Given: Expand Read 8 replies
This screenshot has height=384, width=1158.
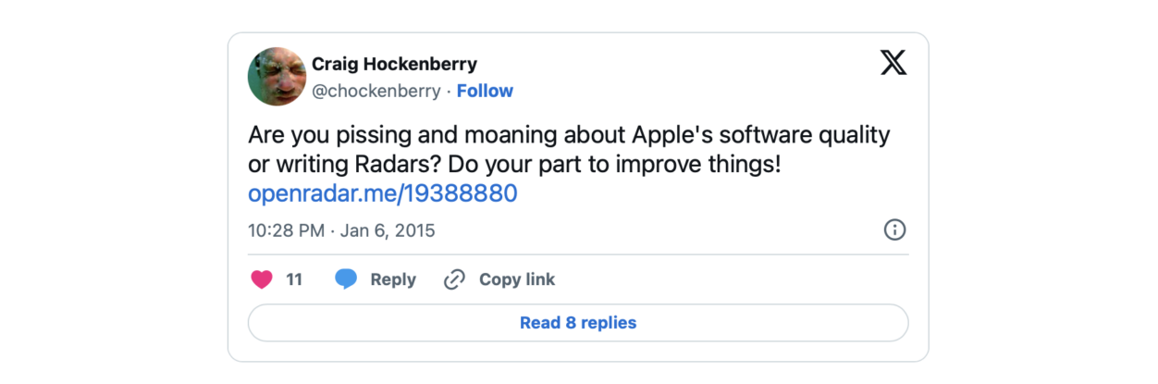Looking at the screenshot, I should pos(578,323).
